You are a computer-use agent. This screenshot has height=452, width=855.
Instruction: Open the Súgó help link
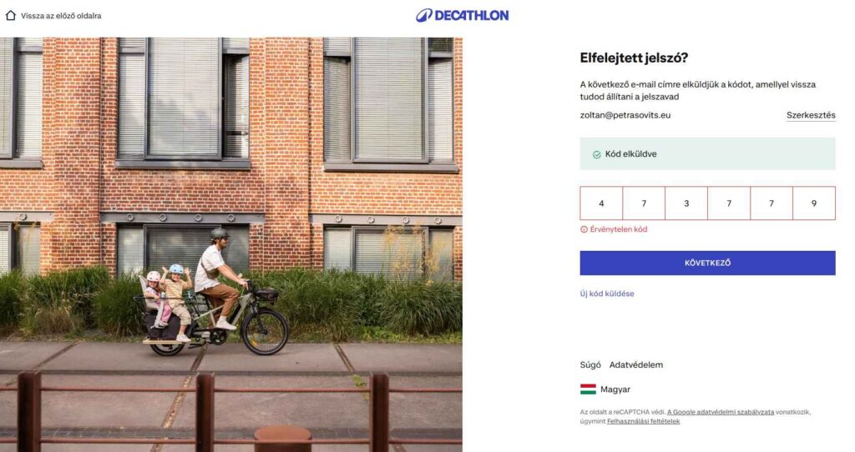coord(590,364)
